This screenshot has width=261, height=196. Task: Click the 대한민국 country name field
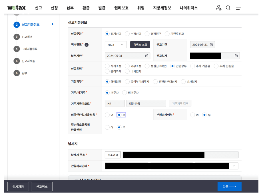[146, 103]
